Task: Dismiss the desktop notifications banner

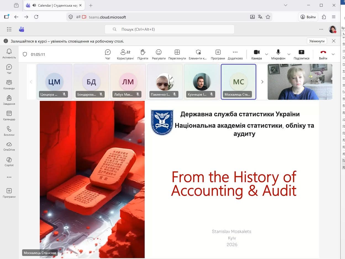Action: coord(334,41)
